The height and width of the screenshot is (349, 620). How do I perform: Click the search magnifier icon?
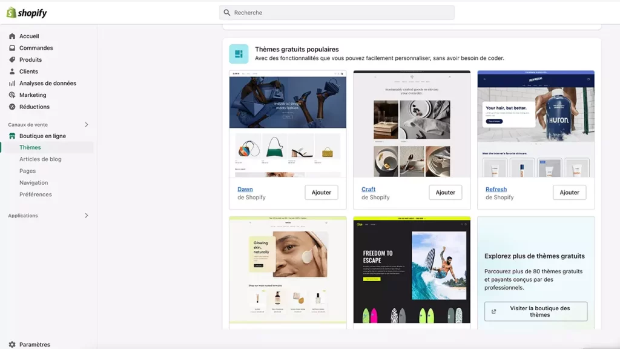tap(227, 13)
